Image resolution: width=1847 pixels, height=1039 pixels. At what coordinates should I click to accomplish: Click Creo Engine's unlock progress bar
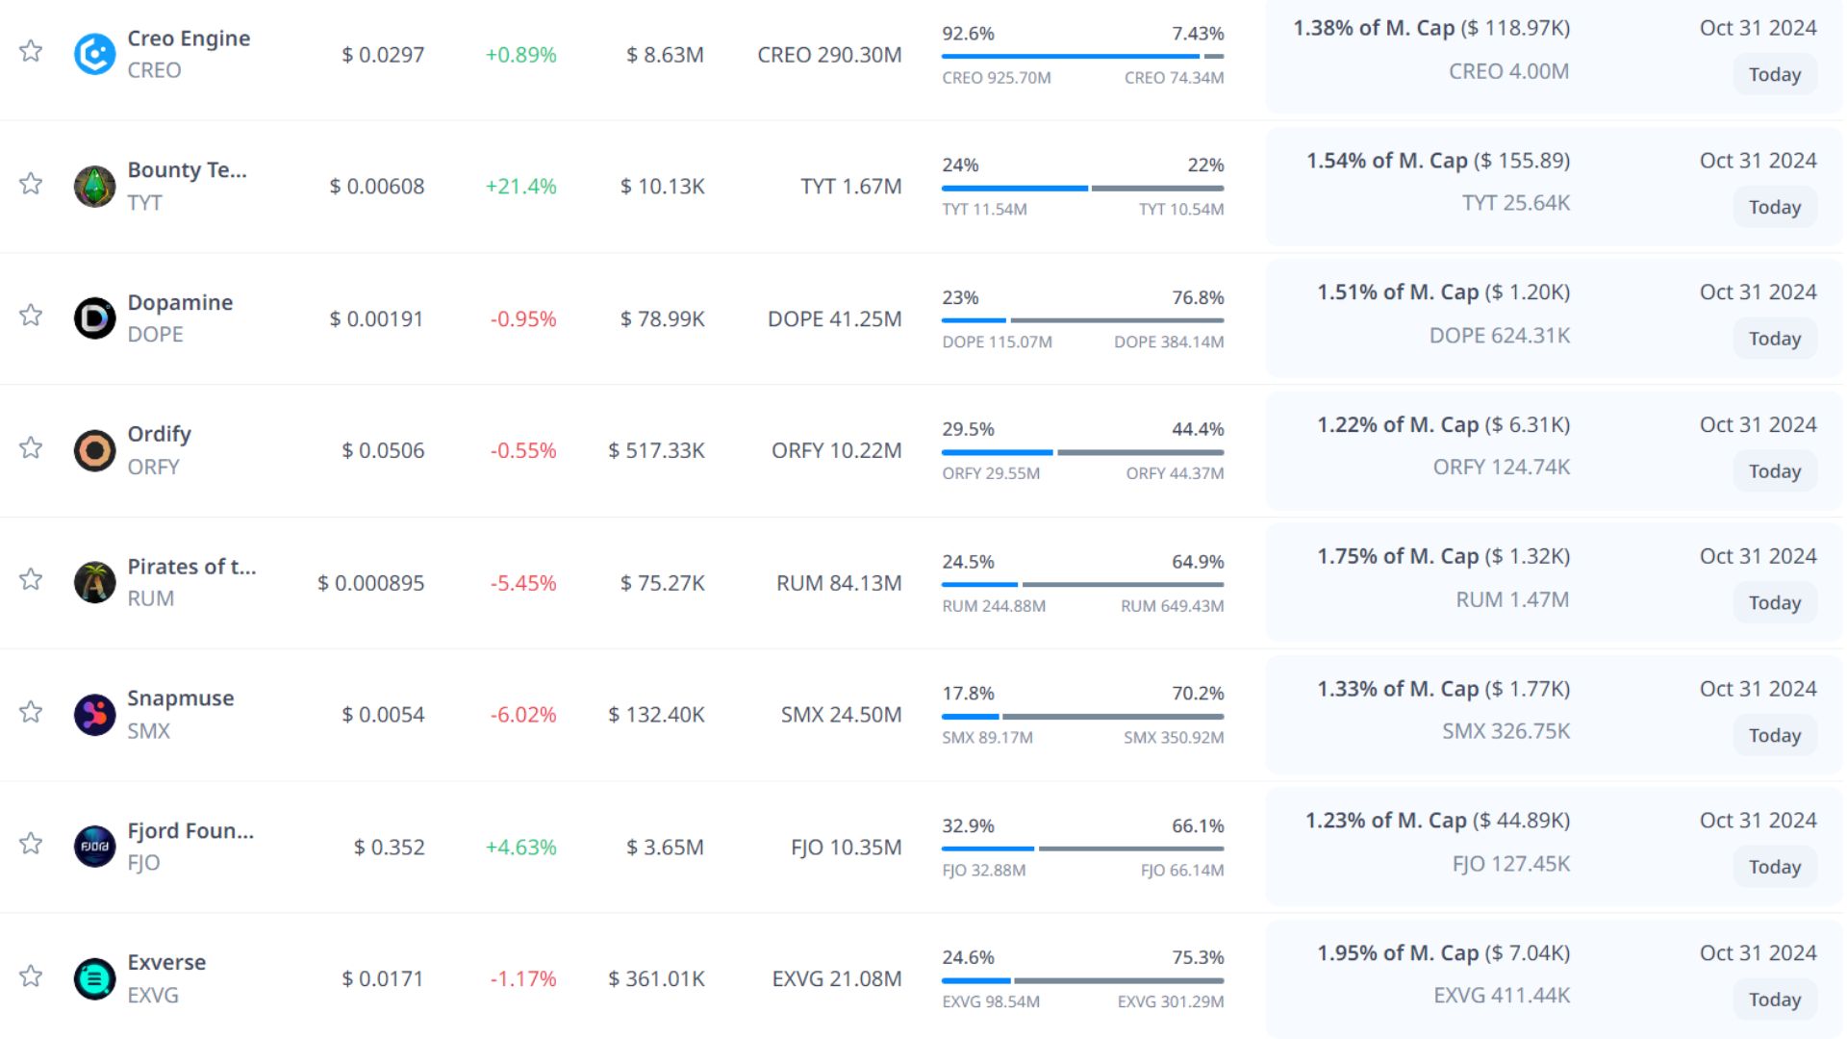point(1082,57)
